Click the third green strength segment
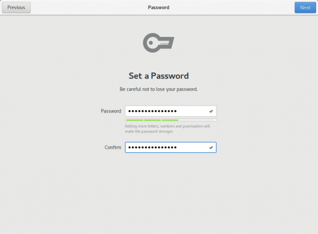 pyautogui.click(x=170, y=120)
